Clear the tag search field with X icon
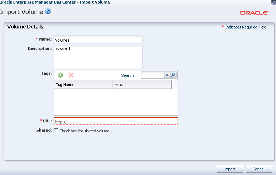This screenshot has width=276, height=175. coord(167,75)
